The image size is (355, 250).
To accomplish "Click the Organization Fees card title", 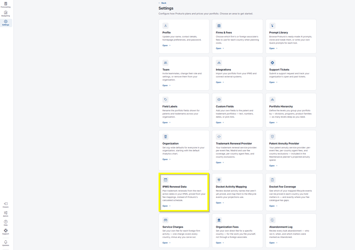I will tap(227, 227).
